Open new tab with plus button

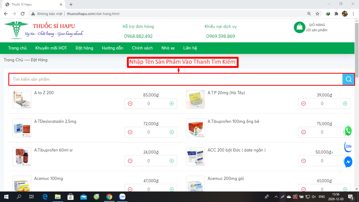[x=71, y=4]
